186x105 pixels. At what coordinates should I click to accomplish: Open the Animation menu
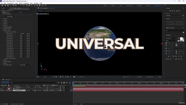(26, 3)
